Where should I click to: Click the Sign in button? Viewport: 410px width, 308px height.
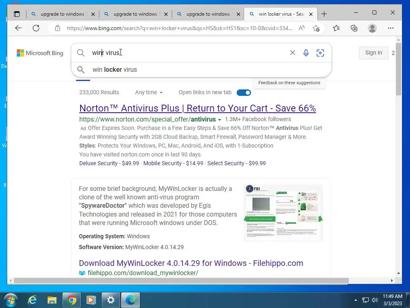[374, 53]
